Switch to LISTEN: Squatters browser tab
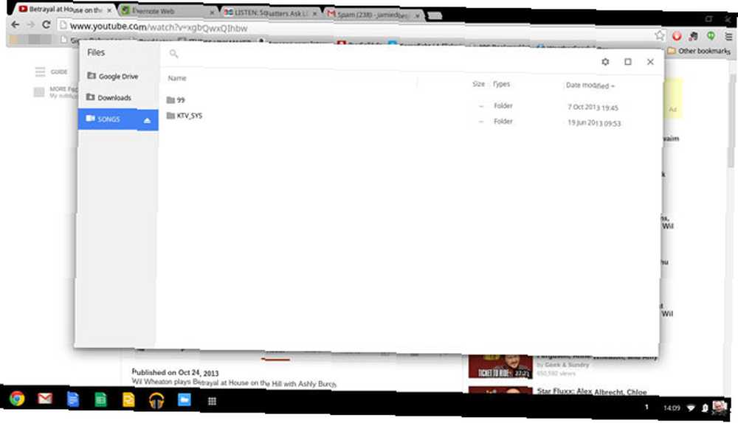The height and width of the screenshot is (423, 738). pos(269,13)
